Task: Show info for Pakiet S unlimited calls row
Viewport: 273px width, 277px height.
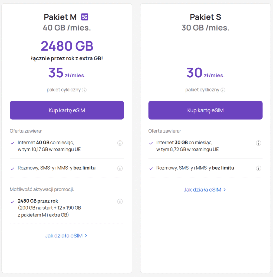Action: (x=258, y=168)
